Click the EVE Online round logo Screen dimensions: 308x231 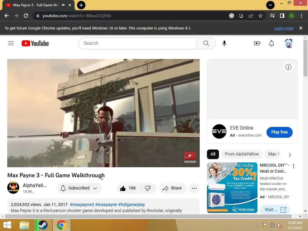(x=219, y=131)
